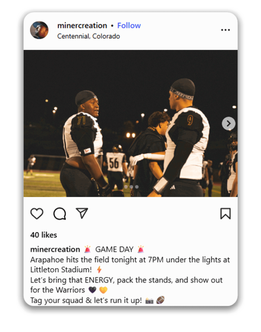Select the middle carousel indicator dot
Screen dimensions: 261x332
131,187
